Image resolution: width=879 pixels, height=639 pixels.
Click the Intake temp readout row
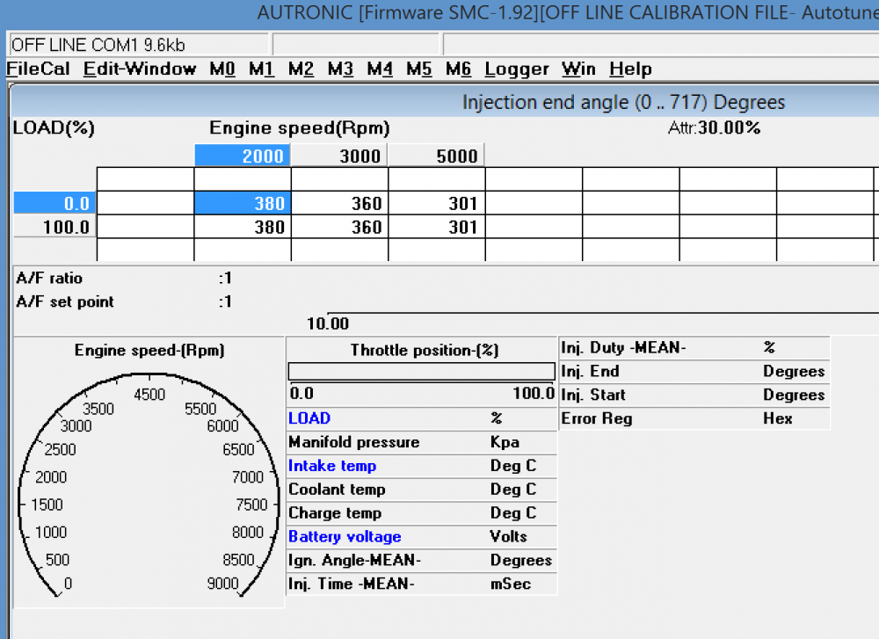pyautogui.click(x=422, y=466)
